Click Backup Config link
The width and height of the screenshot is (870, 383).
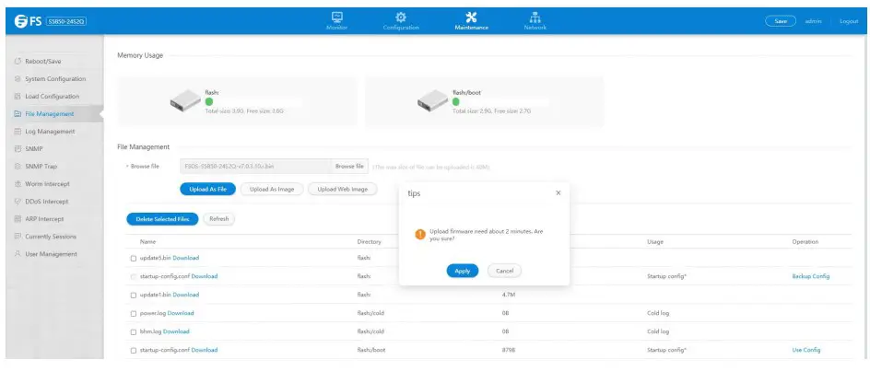pyautogui.click(x=811, y=276)
